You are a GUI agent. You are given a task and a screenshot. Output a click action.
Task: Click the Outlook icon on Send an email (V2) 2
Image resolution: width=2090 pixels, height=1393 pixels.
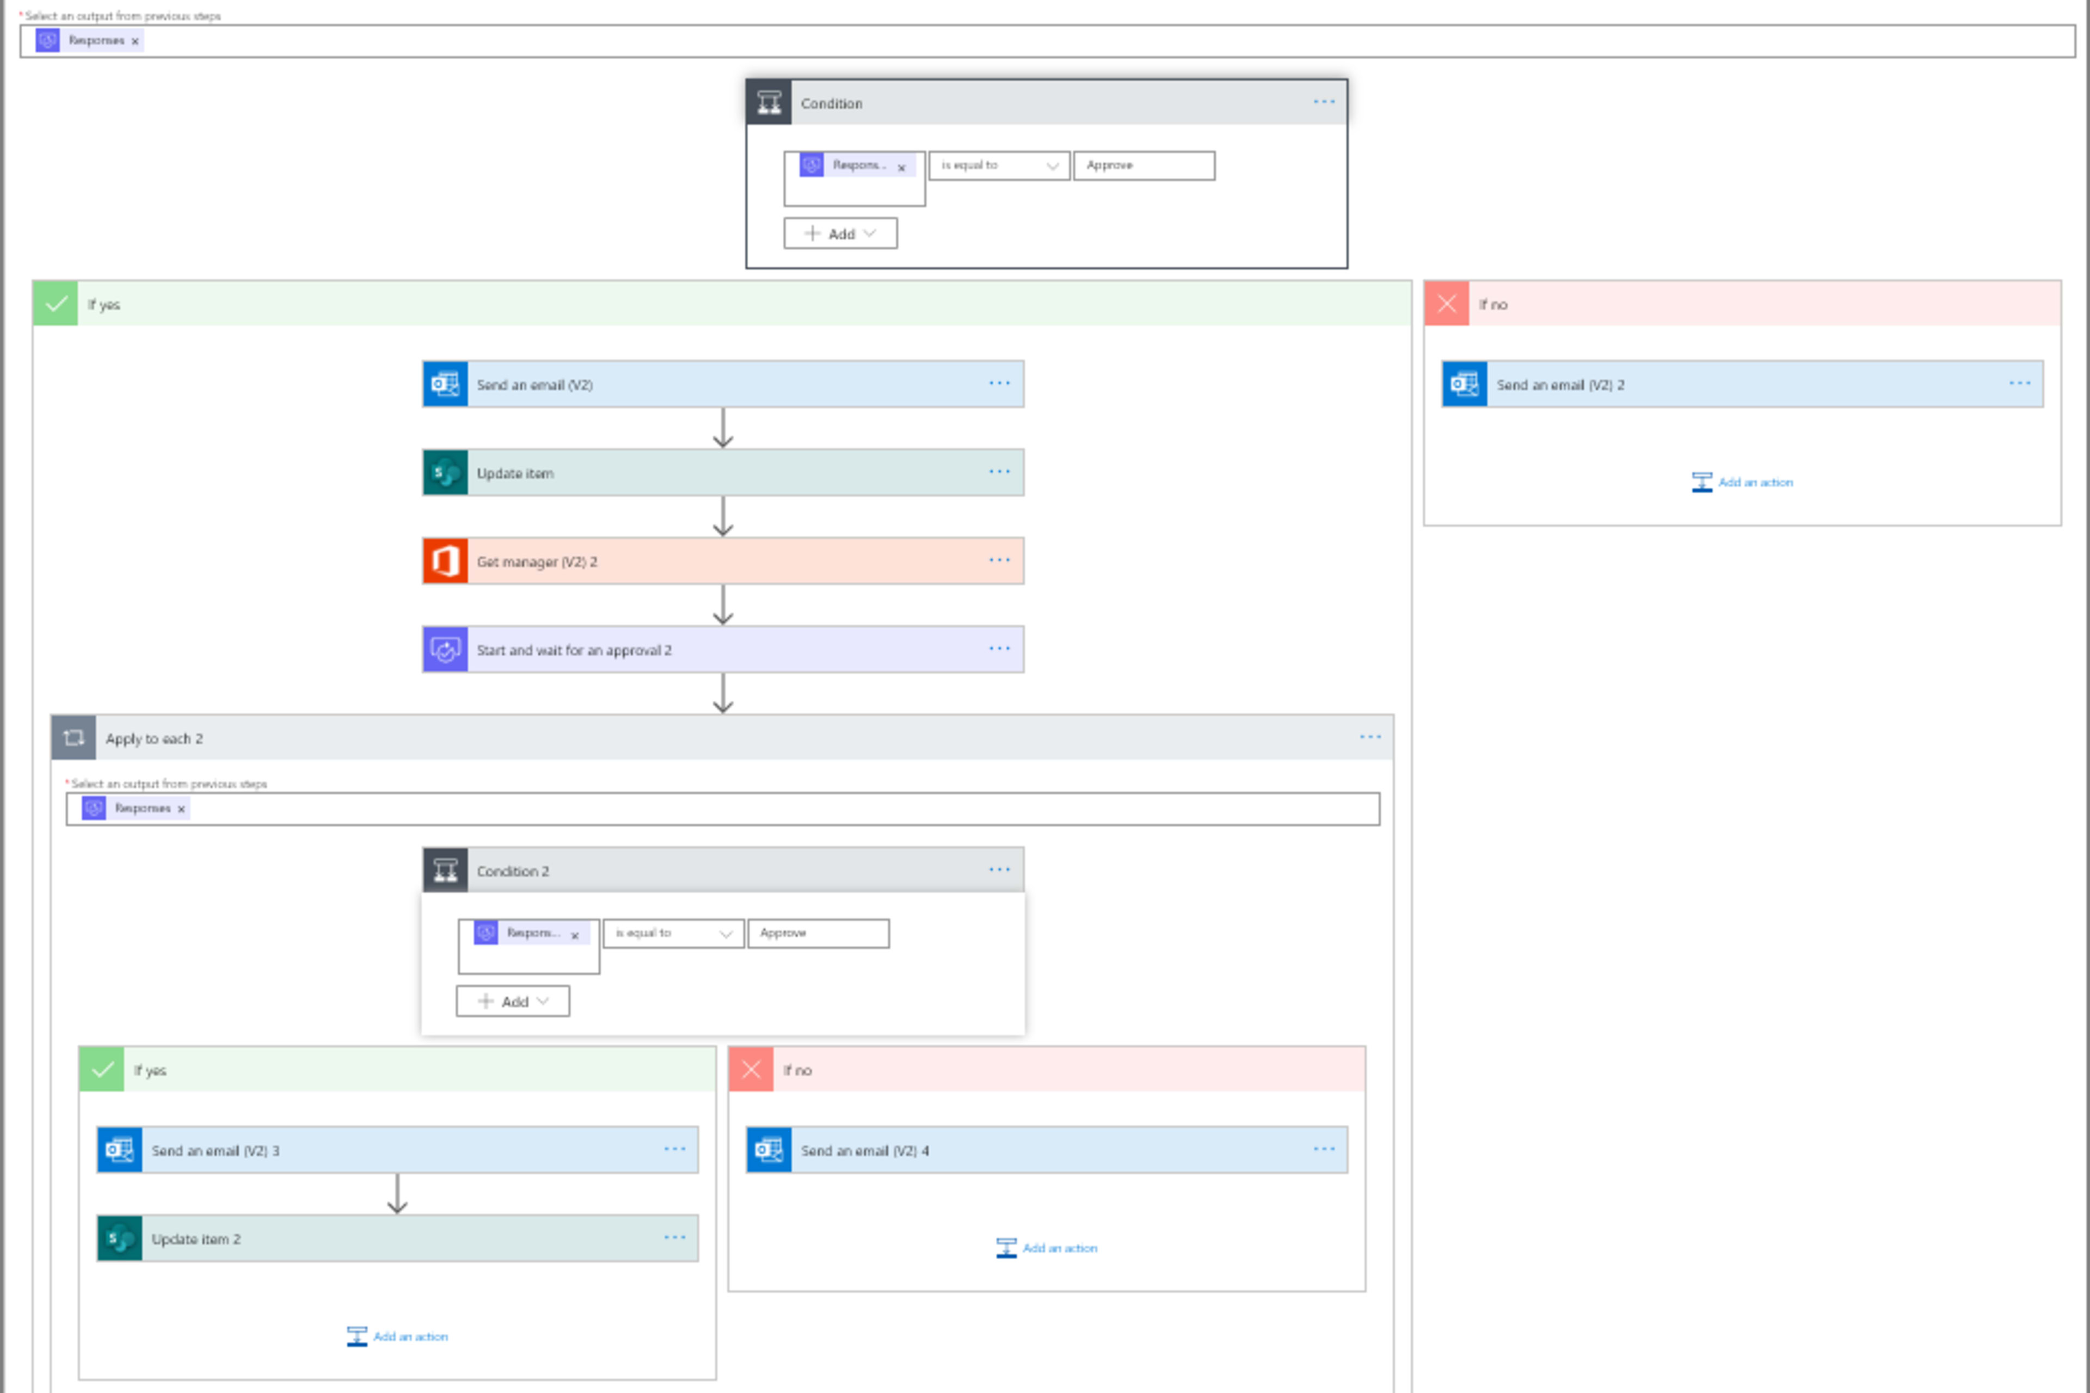(1465, 384)
